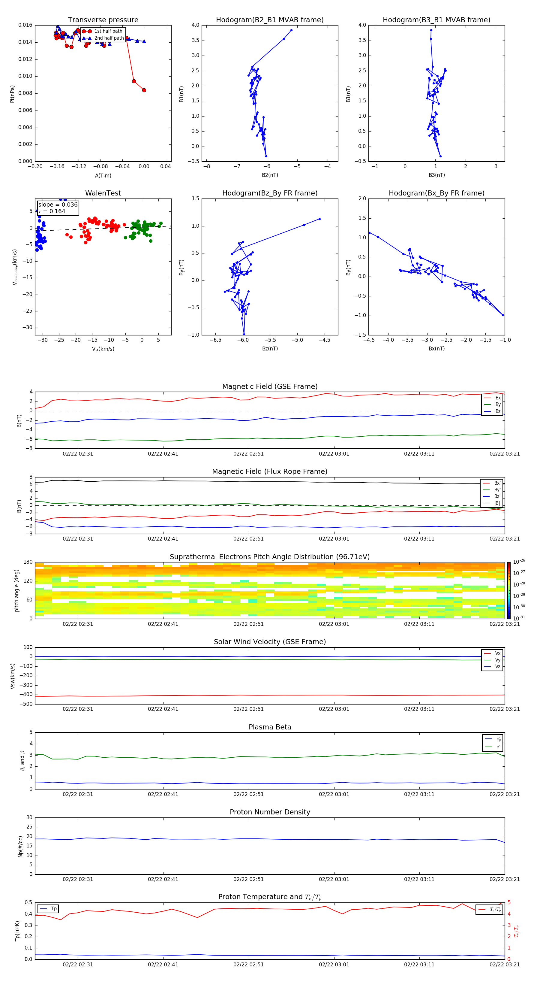Click the "Hodogram(B2_B1 MVAB frame)" title

pyautogui.click(x=270, y=20)
